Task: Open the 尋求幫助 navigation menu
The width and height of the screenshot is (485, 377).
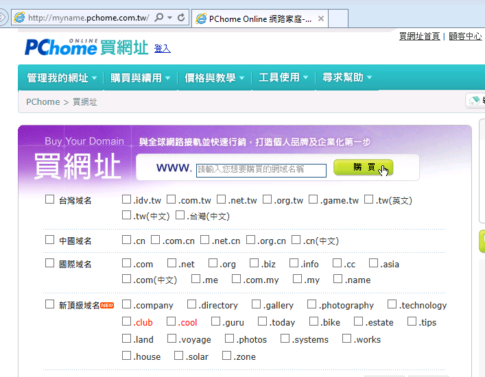Action: pyautogui.click(x=347, y=78)
